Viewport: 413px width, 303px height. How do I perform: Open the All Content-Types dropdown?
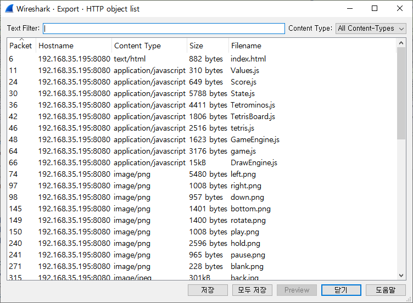pos(371,29)
